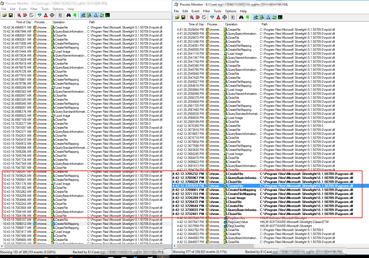Save the log in right Process Monitor window
Viewport: 369px width, 258px height.
(x=183, y=17)
